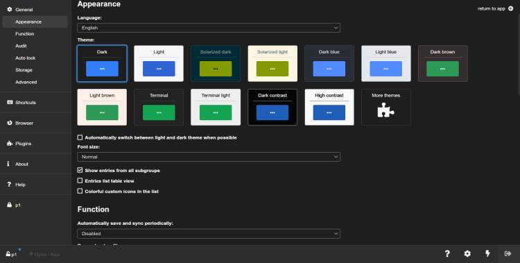Click the More themes puzzle piece icon

tap(385, 110)
